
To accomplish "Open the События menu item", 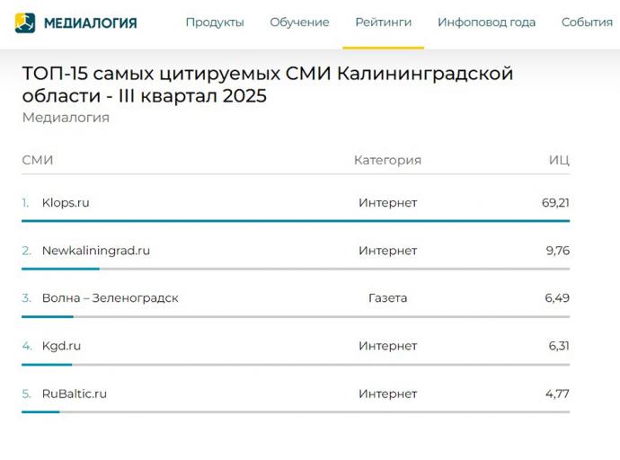I will tap(587, 22).
